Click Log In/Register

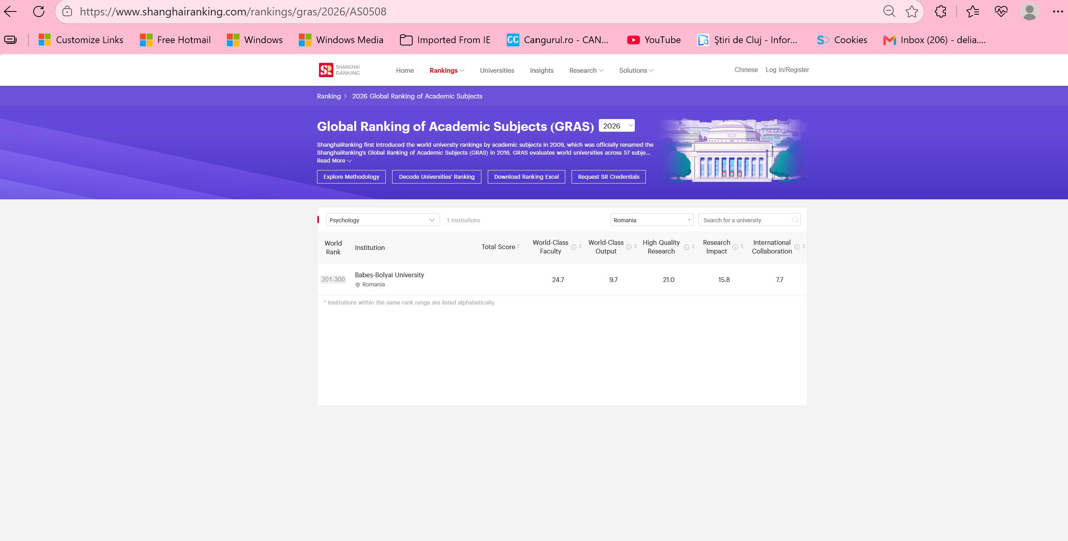coord(787,70)
